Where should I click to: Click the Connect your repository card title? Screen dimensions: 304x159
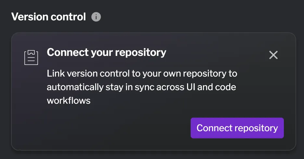107,52
